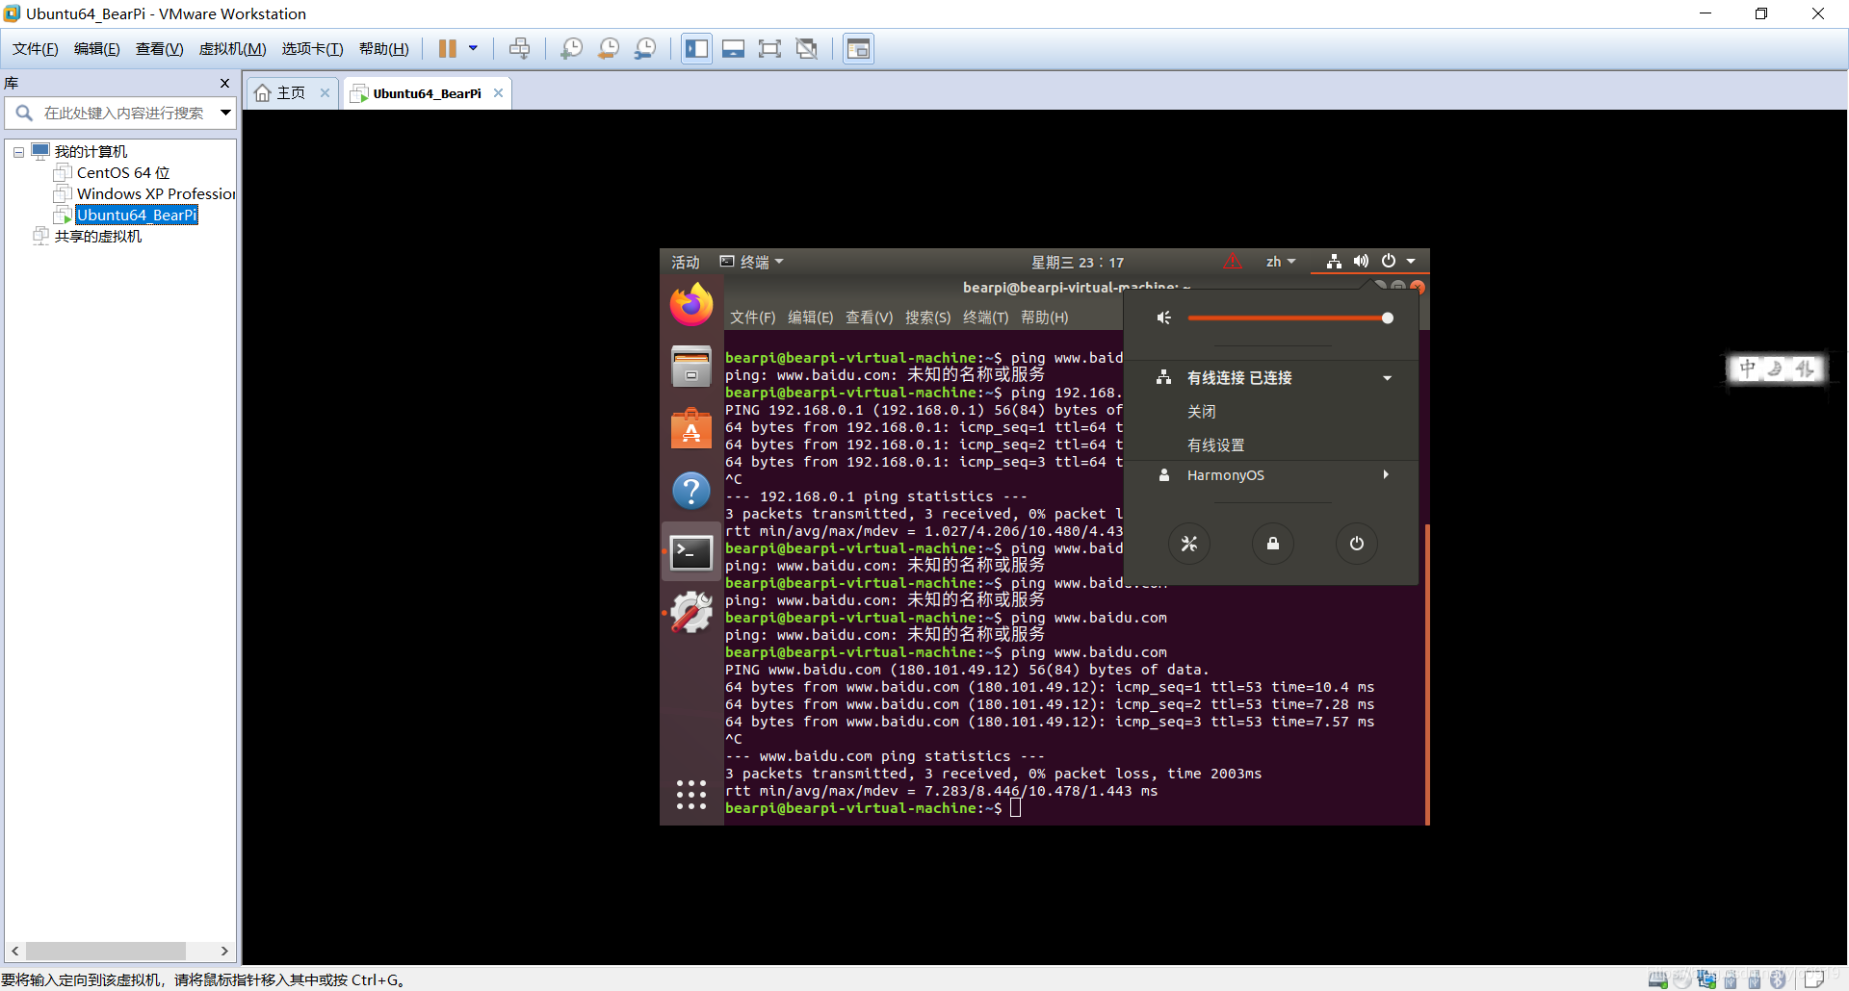Show Applications grid in Ubuntu dock
1849x991 pixels.
click(691, 795)
